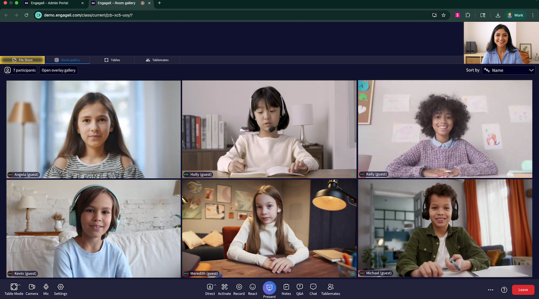539x299 pixels.
Task: Mute or unmute the Mic
Action: pyautogui.click(x=46, y=287)
